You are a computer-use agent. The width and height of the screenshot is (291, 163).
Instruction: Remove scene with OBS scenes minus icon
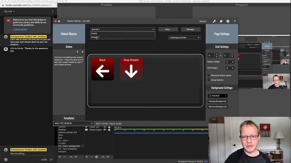point(65,157)
